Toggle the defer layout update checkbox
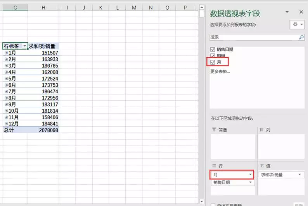This screenshot has height=206, width=308. [213, 205]
